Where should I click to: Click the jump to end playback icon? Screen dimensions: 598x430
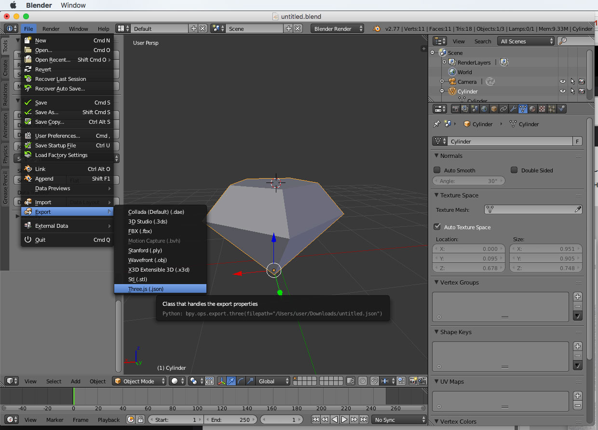tap(364, 419)
